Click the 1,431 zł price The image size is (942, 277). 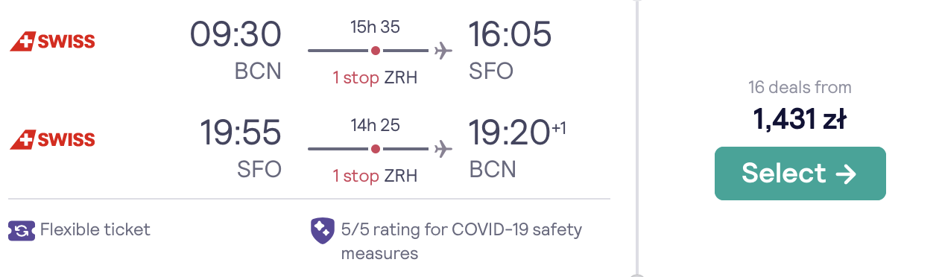tap(800, 119)
